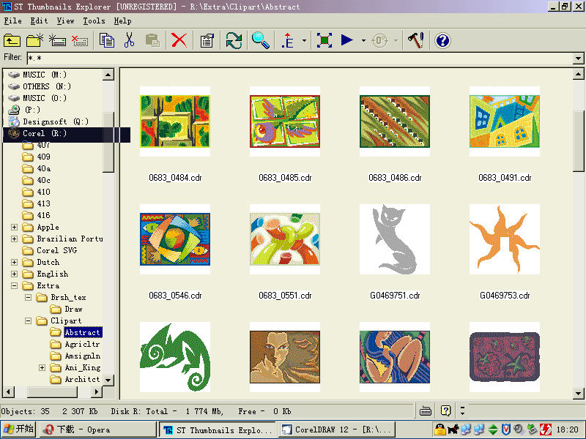
Task: Click the keyboard icon in status bar
Action: coord(426,411)
